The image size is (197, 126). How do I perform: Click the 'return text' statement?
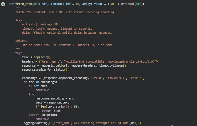click(x=51, y=111)
